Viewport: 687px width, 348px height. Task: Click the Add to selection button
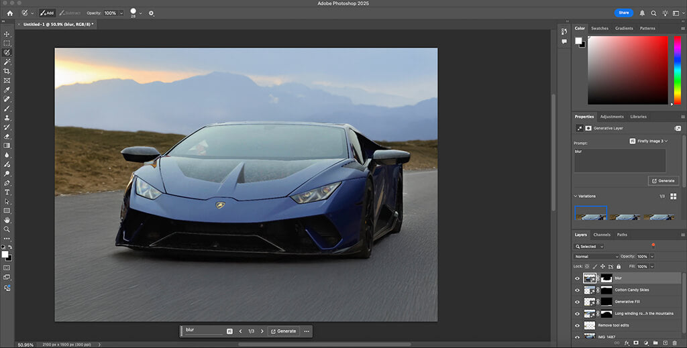click(x=47, y=13)
